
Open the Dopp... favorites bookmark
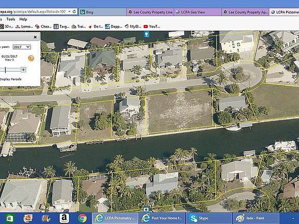[114, 26]
